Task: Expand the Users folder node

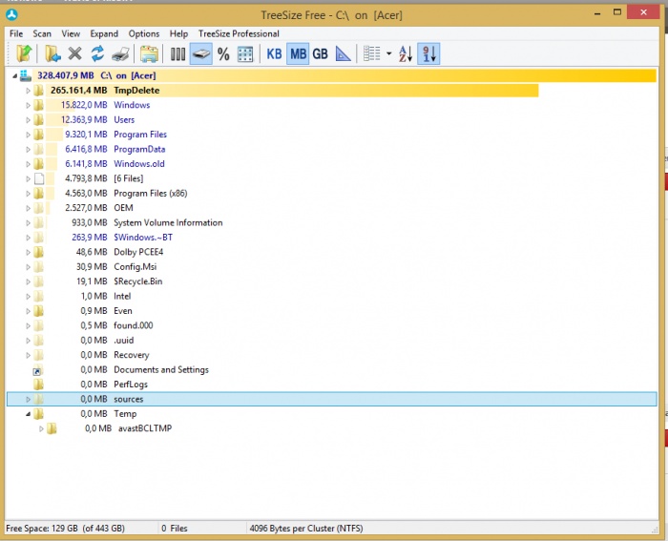Action: (28, 120)
